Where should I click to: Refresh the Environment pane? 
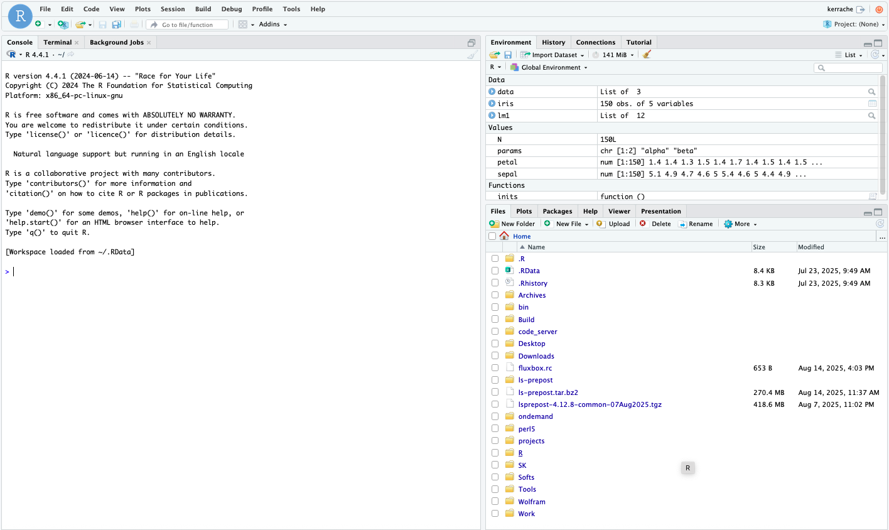tap(875, 55)
